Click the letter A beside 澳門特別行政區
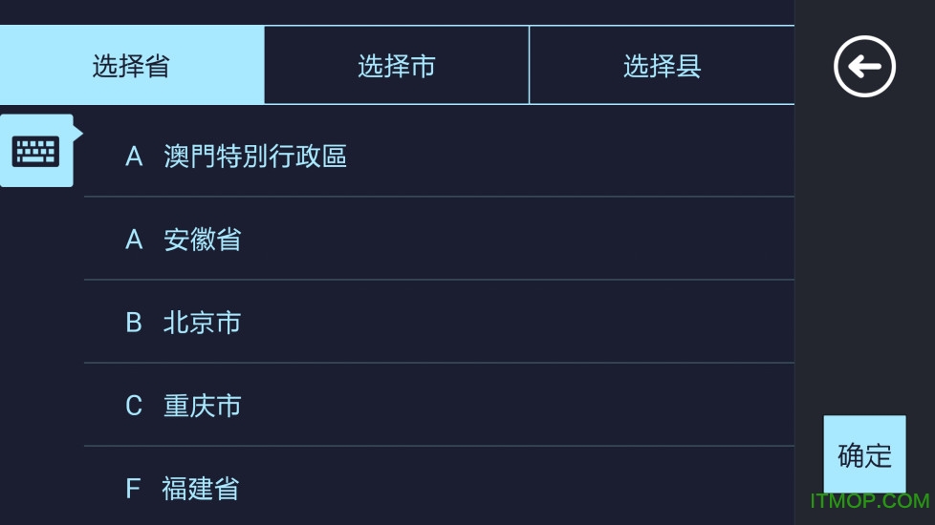Screen dimensions: 935x525 pos(134,156)
